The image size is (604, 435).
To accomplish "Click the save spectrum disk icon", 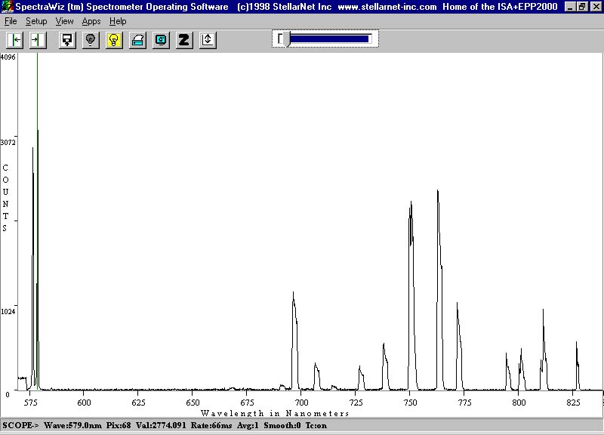I will click(67, 40).
